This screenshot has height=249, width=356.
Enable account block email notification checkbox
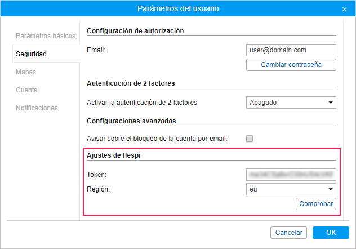pyautogui.click(x=250, y=139)
